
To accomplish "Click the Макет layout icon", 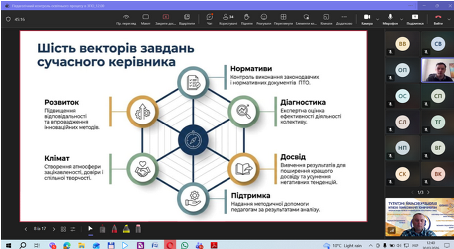I will click(x=145, y=19).
